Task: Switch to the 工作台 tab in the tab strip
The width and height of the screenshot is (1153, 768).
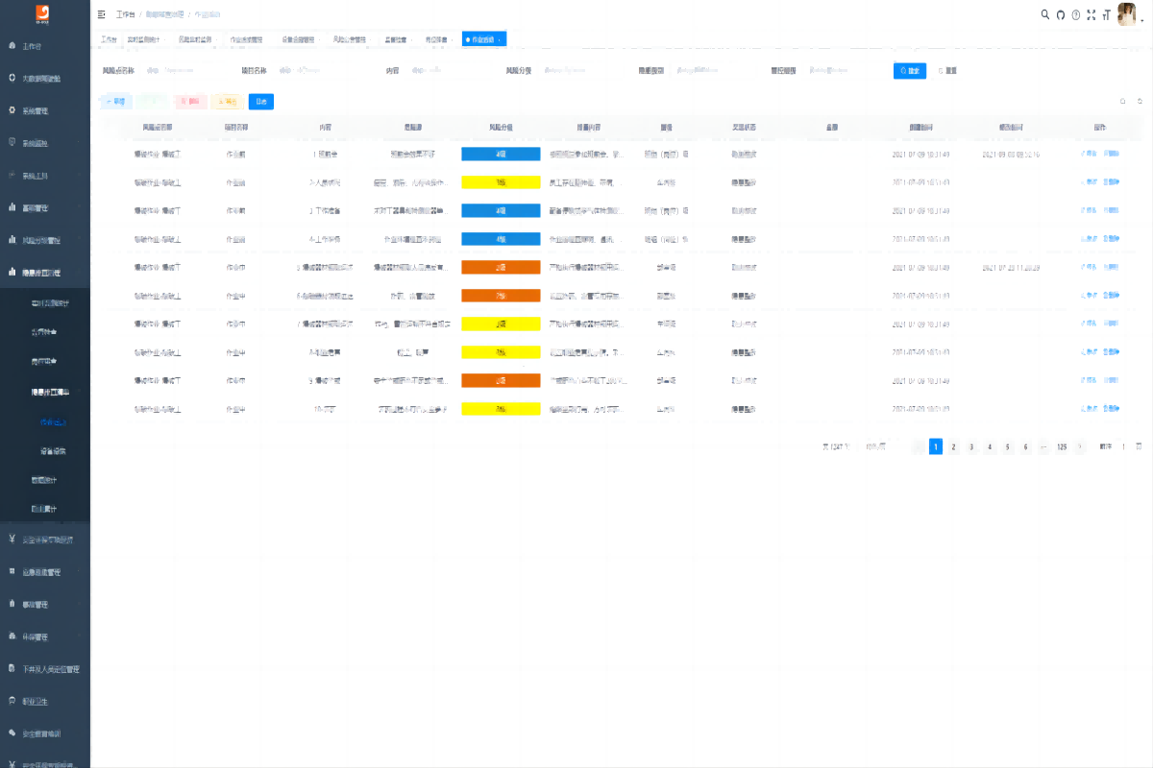Action: 109,39
